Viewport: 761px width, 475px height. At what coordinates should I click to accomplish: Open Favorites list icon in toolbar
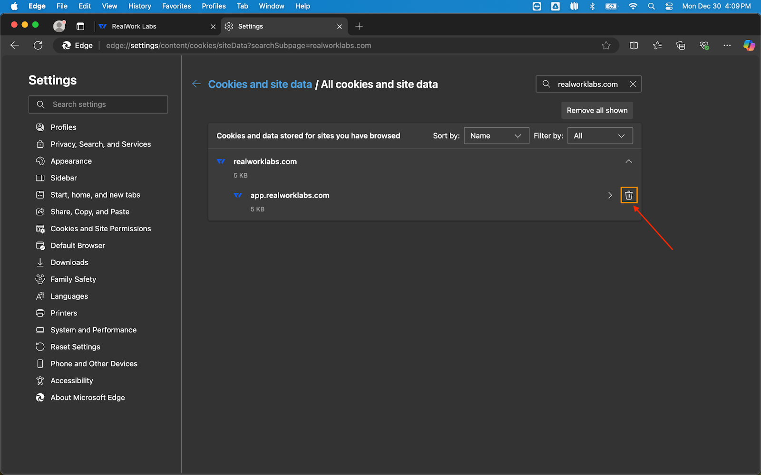point(657,46)
